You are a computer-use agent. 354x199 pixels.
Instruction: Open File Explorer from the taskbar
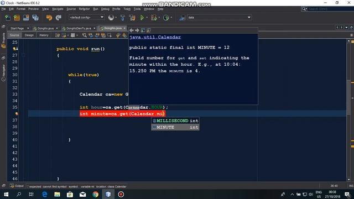tap(57, 194)
